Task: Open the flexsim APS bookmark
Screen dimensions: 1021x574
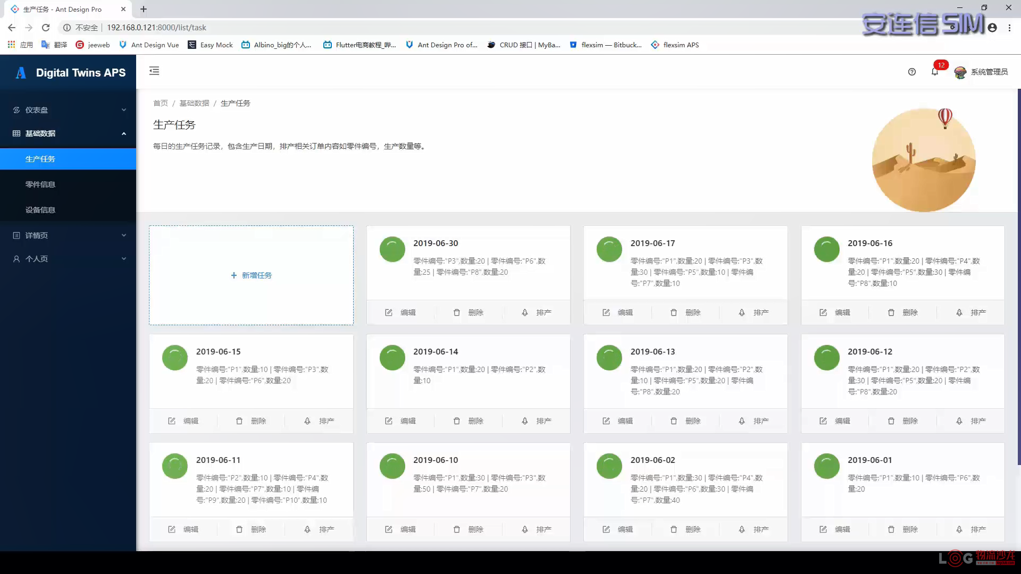Action: coord(675,45)
